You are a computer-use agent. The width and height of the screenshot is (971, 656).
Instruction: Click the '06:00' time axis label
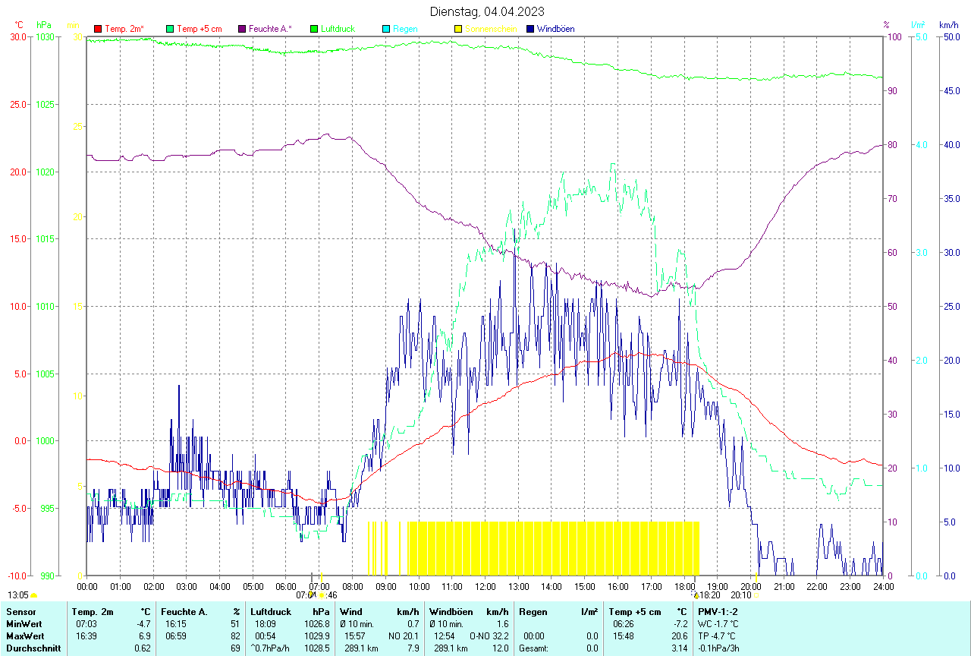tap(286, 586)
